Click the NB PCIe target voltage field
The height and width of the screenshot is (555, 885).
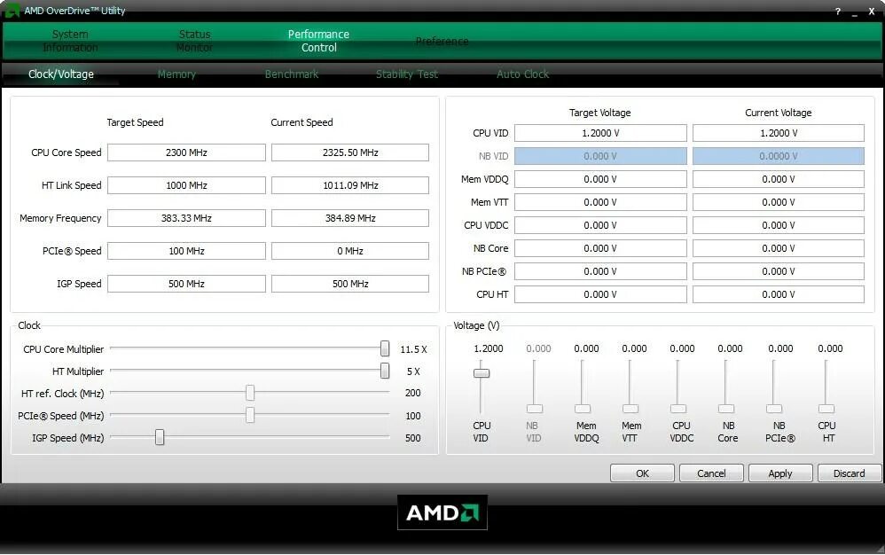[x=600, y=271]
